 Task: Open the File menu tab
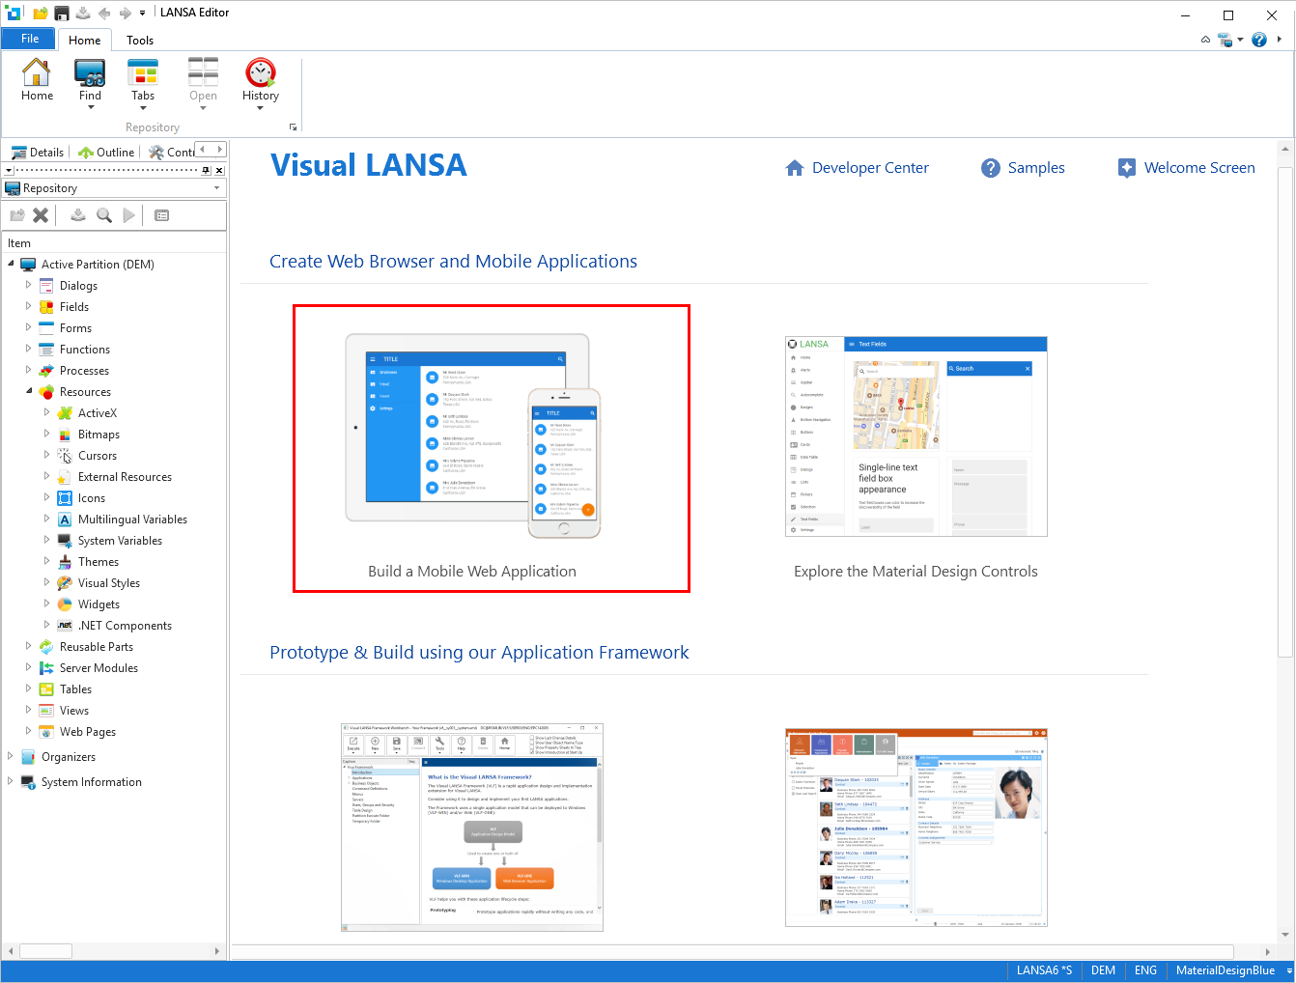30,39
